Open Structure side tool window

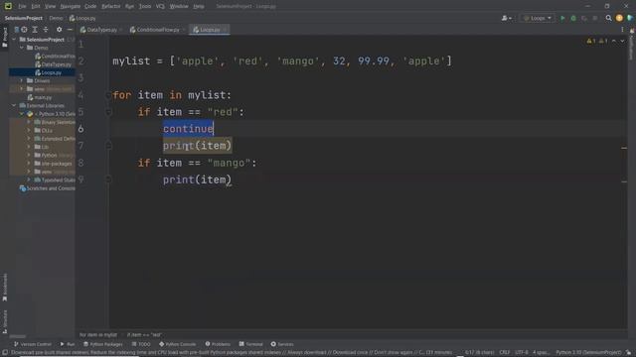pyautogui.click(x=4, y=321)
